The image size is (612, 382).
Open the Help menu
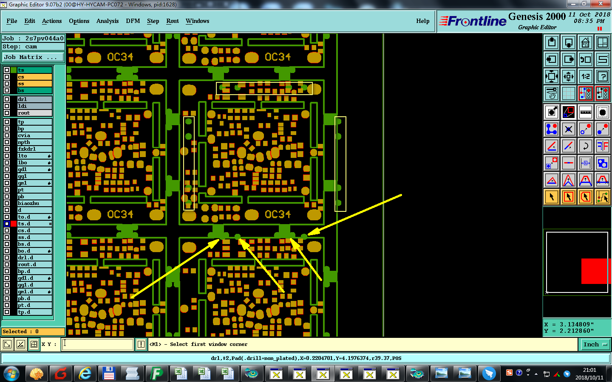click(423, 21)
